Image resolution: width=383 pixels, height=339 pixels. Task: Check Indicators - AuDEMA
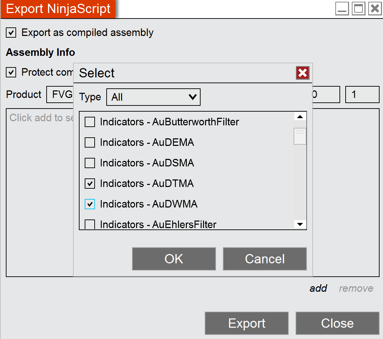[x=89, y=142]
